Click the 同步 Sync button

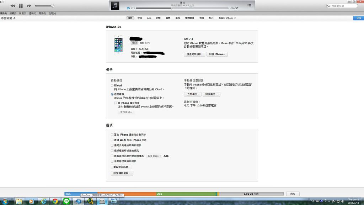point(293,194)
